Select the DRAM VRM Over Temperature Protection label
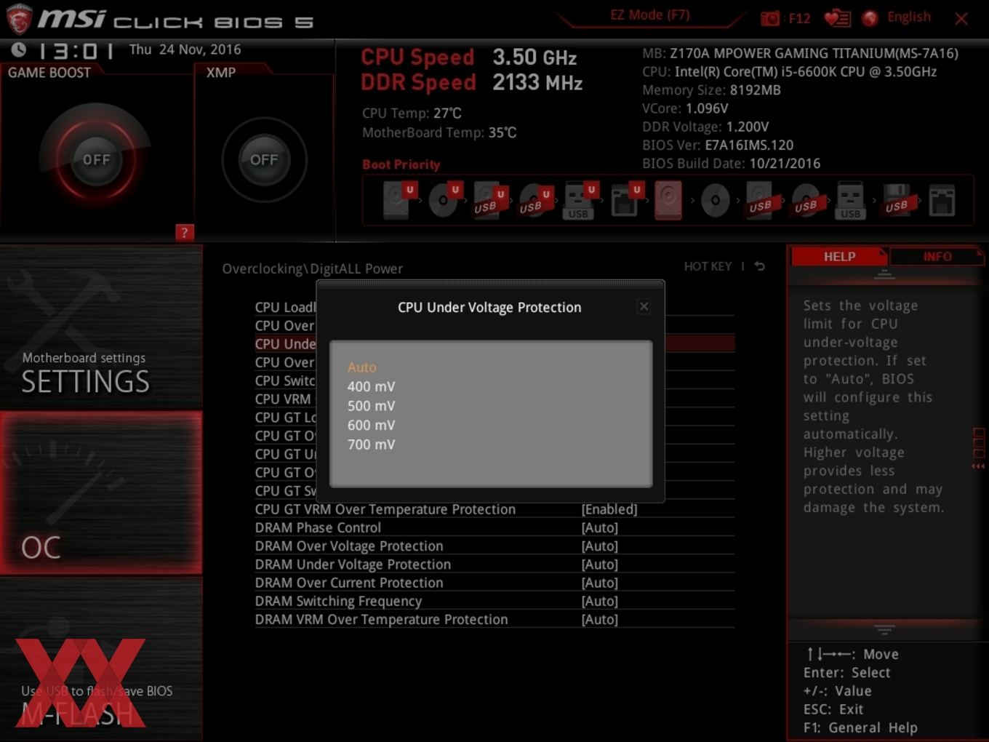This screenshot has height=742, width=989. click(381, 620)
